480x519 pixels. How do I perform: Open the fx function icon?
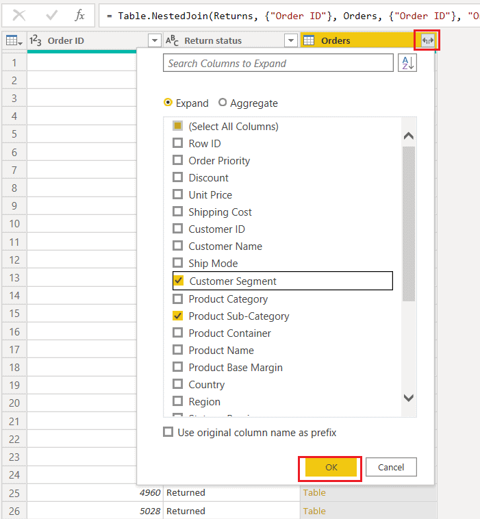coord(80,15)
